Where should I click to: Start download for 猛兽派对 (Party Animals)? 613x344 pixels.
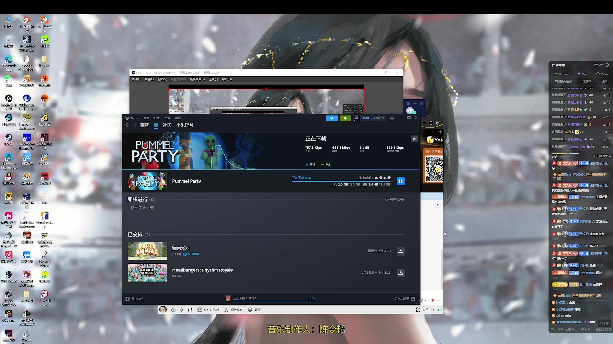pyautogui.click(x=401, y=251)
